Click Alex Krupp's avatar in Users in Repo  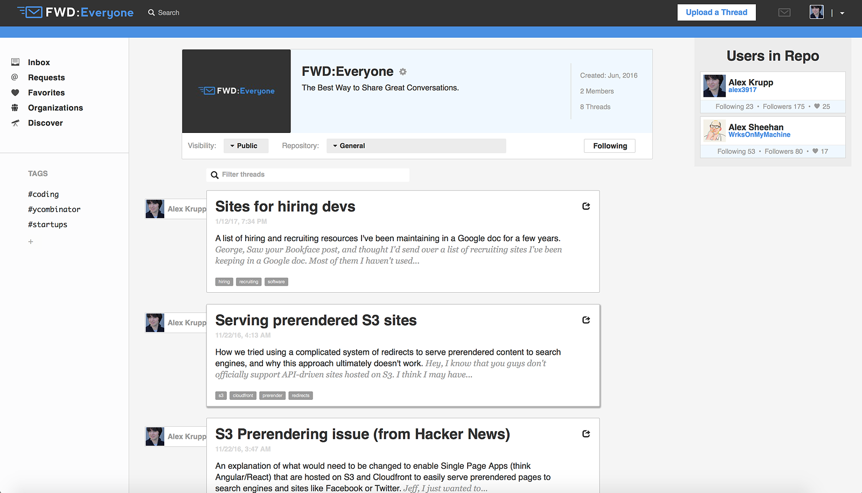714,86
